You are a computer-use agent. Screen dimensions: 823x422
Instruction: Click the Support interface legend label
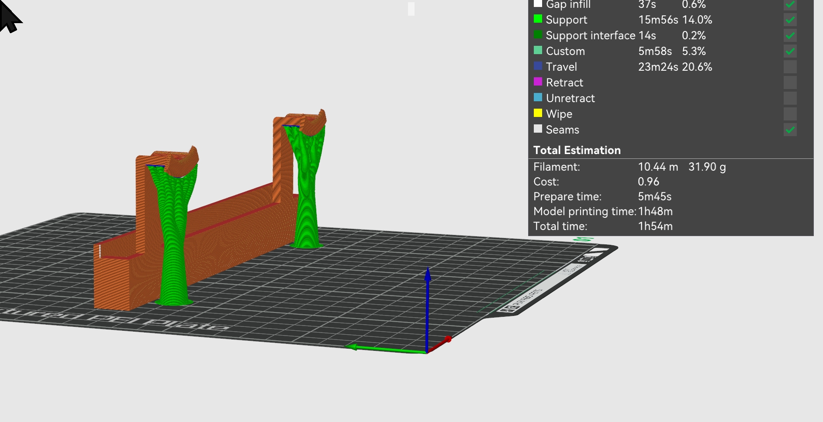pyautogui.click(x=591, y=35)
